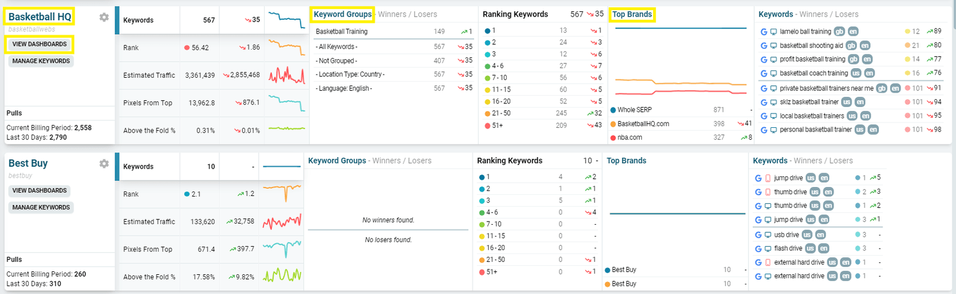This screenshot has height=294, width=956.
Task: Click Basketball HQ Rank value 56.42
Action: 200,48
